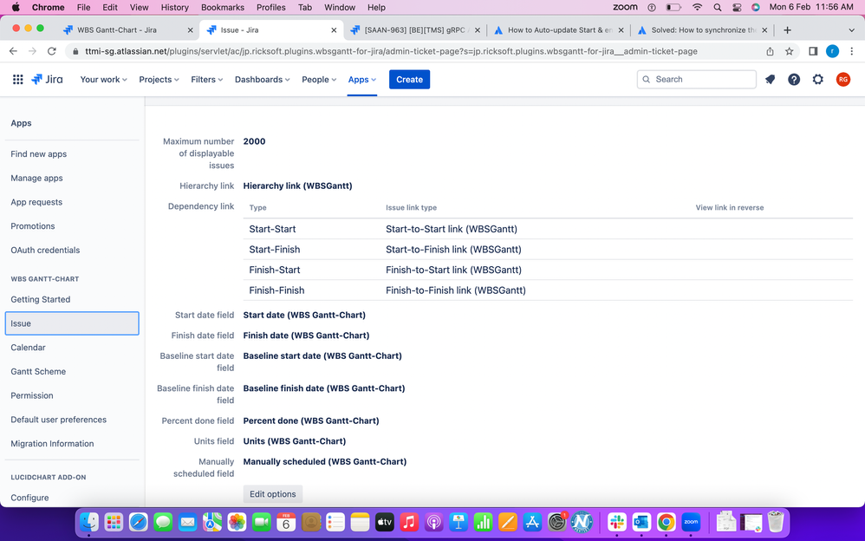Open the Bookmarks menu in menu bar
Screen dimensions: 865x541
[223, 7]
